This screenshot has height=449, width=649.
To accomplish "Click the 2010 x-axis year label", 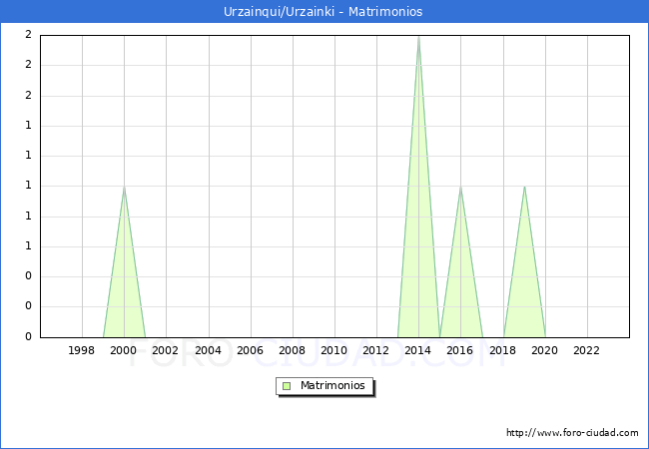I will [x=334, y=350].
